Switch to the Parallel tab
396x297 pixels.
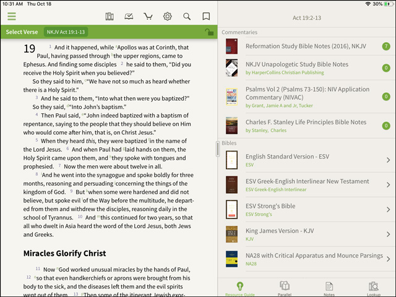tap(285, 289)
